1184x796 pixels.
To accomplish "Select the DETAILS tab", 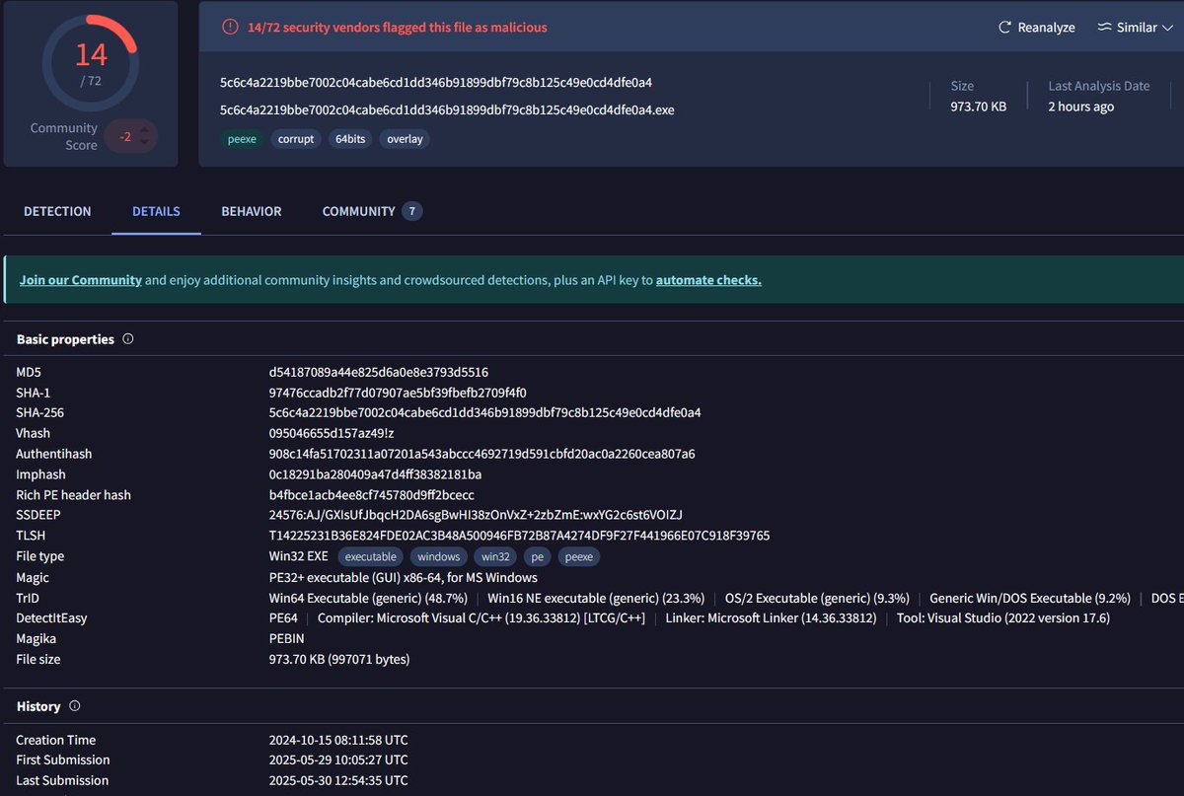I will (156, 211).
